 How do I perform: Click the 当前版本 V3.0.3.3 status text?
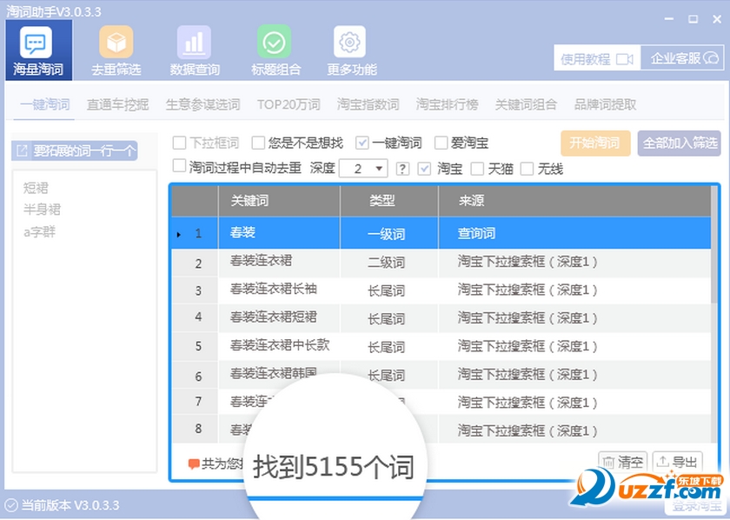(x=70, y=505)
